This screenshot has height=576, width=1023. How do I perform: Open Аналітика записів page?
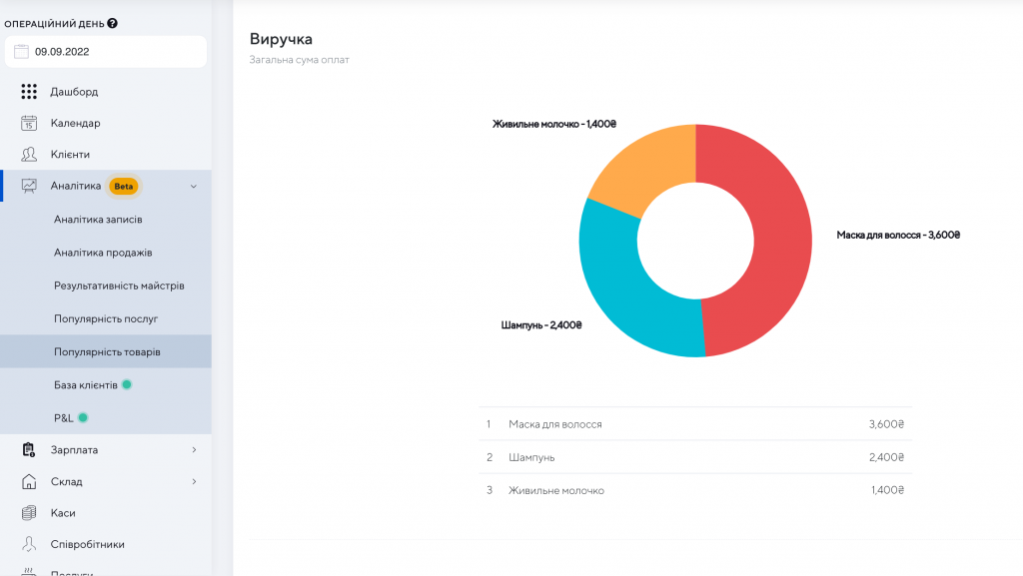[x=98, y=220]
